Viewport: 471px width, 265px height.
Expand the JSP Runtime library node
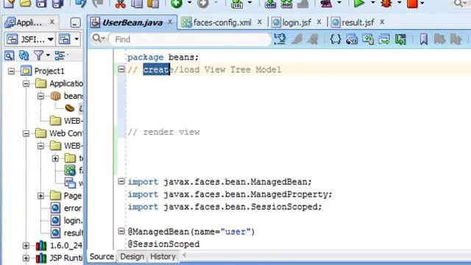pos(26,258)
